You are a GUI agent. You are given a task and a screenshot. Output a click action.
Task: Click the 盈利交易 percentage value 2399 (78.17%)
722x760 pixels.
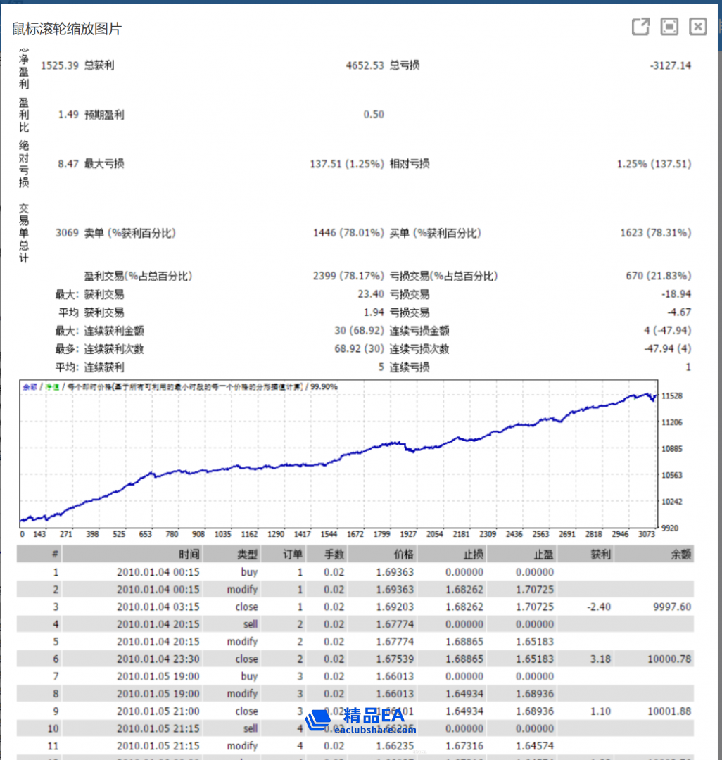click(x=348, y=276)
